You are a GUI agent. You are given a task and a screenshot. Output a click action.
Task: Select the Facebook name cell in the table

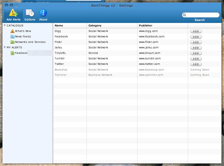coord(61,36)
